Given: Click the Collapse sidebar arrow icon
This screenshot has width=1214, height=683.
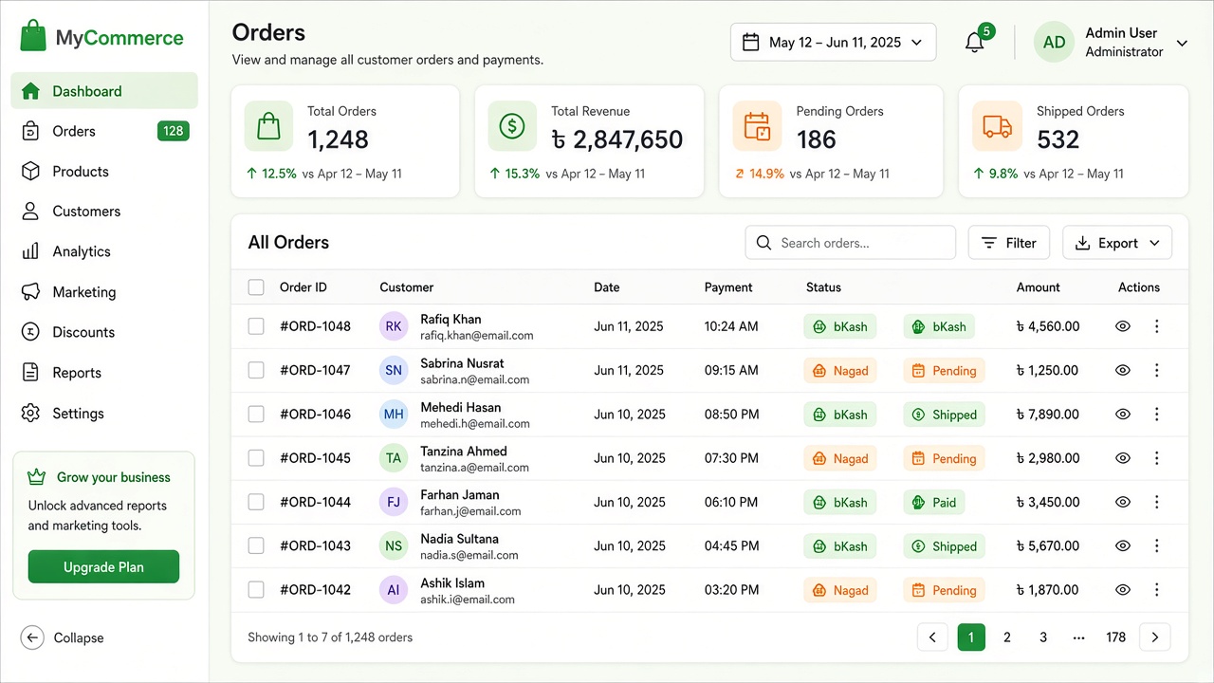Looking at the screenshot, I should (32, 637).
